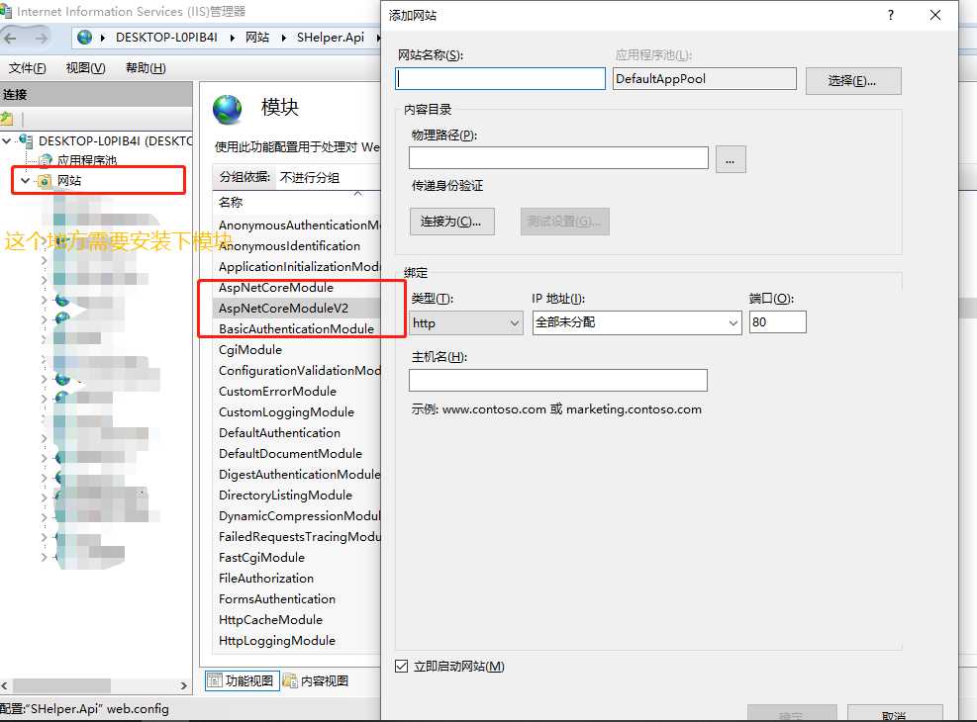
Task: Open the breadcrumb arrow after DESKTOP-L0PIB4I
Action: click(232, 38)
